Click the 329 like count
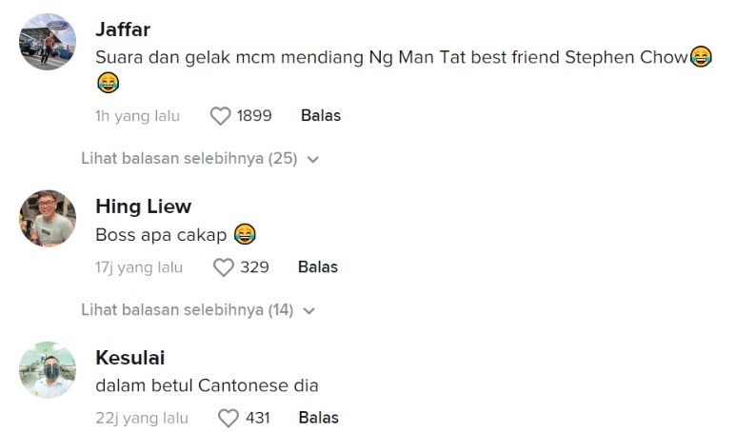 [x=254, y=267]
